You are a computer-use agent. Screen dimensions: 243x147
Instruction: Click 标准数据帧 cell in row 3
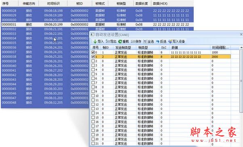(x=145, y=65)
